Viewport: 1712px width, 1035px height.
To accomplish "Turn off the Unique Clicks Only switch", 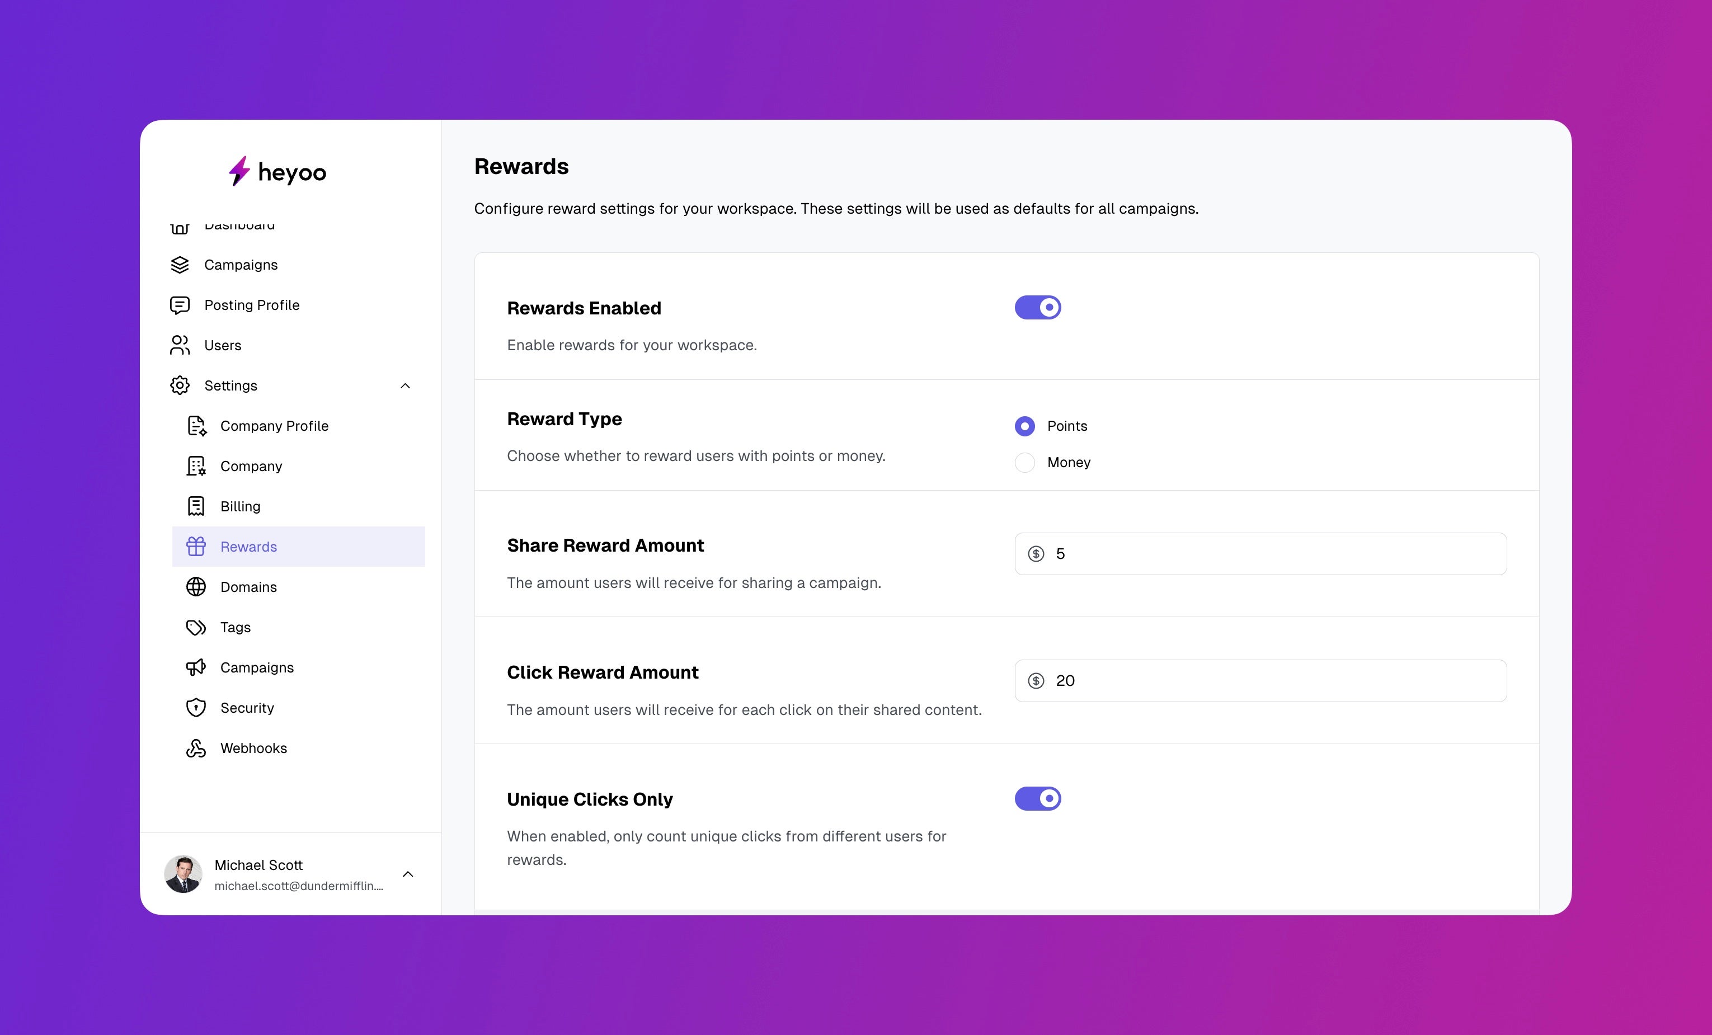I will coord(1037,799).
